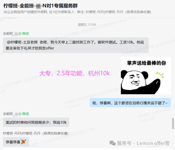Click the WeChat logo in watermark
Screen dimensions: 175x150
point(112,143)
